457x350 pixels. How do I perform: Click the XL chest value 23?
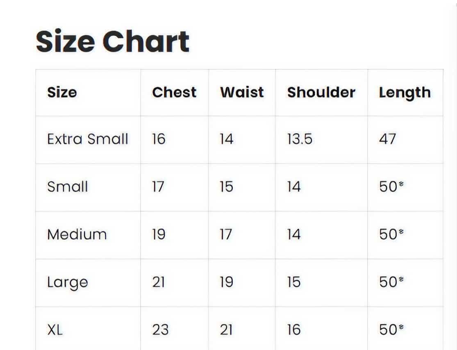(160, 330)
